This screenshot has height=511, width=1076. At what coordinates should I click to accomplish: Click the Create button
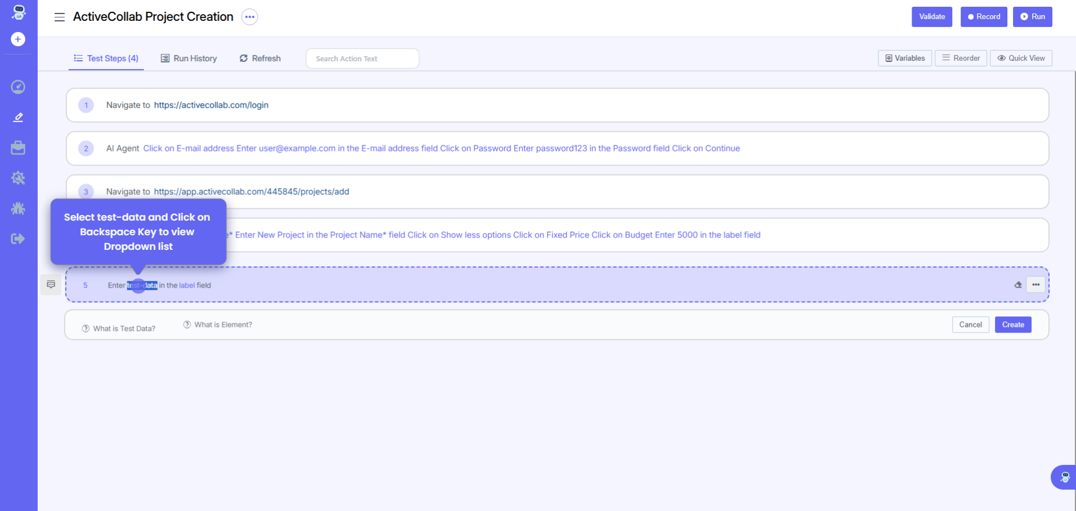point(1012,325)
